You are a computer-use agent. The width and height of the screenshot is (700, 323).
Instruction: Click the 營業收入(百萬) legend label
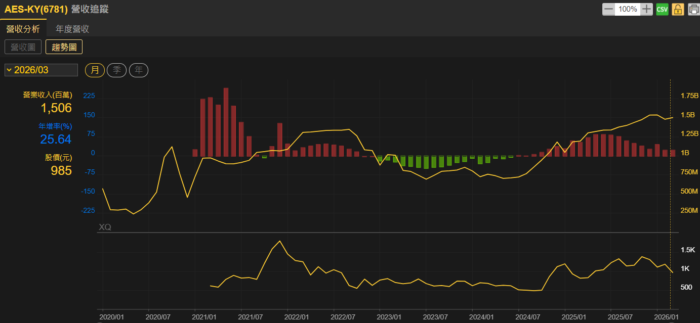[x=48, y=95]
